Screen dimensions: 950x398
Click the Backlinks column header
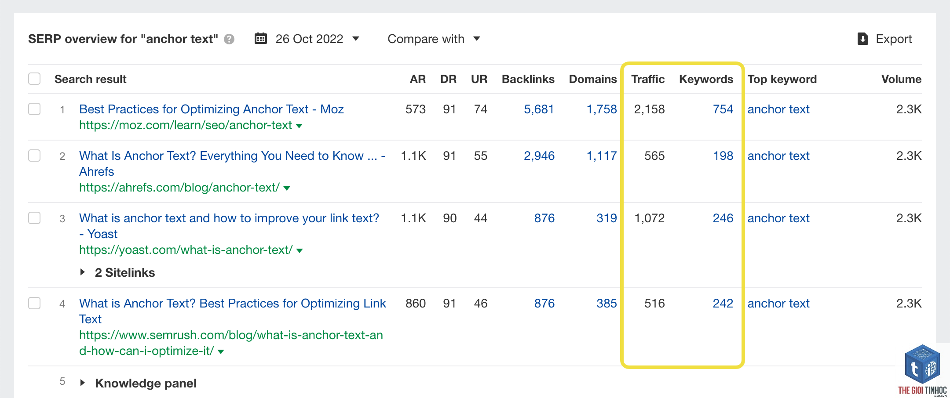[528, 79]
